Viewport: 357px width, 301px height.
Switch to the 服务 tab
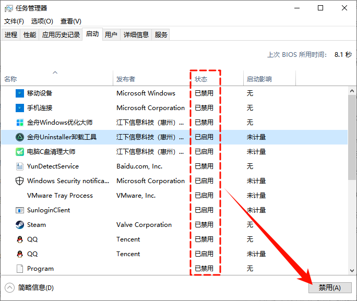pos(161,34)
